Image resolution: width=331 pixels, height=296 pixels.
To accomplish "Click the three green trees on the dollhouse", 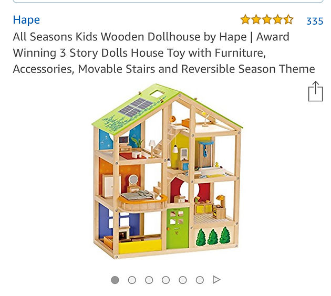I will [213, 236].
